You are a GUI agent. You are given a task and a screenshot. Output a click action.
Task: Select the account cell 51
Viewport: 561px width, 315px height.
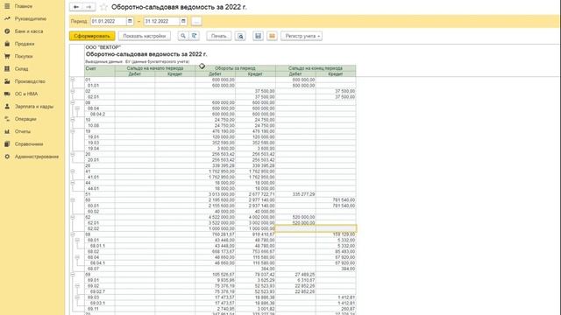(x=99, y=194)
